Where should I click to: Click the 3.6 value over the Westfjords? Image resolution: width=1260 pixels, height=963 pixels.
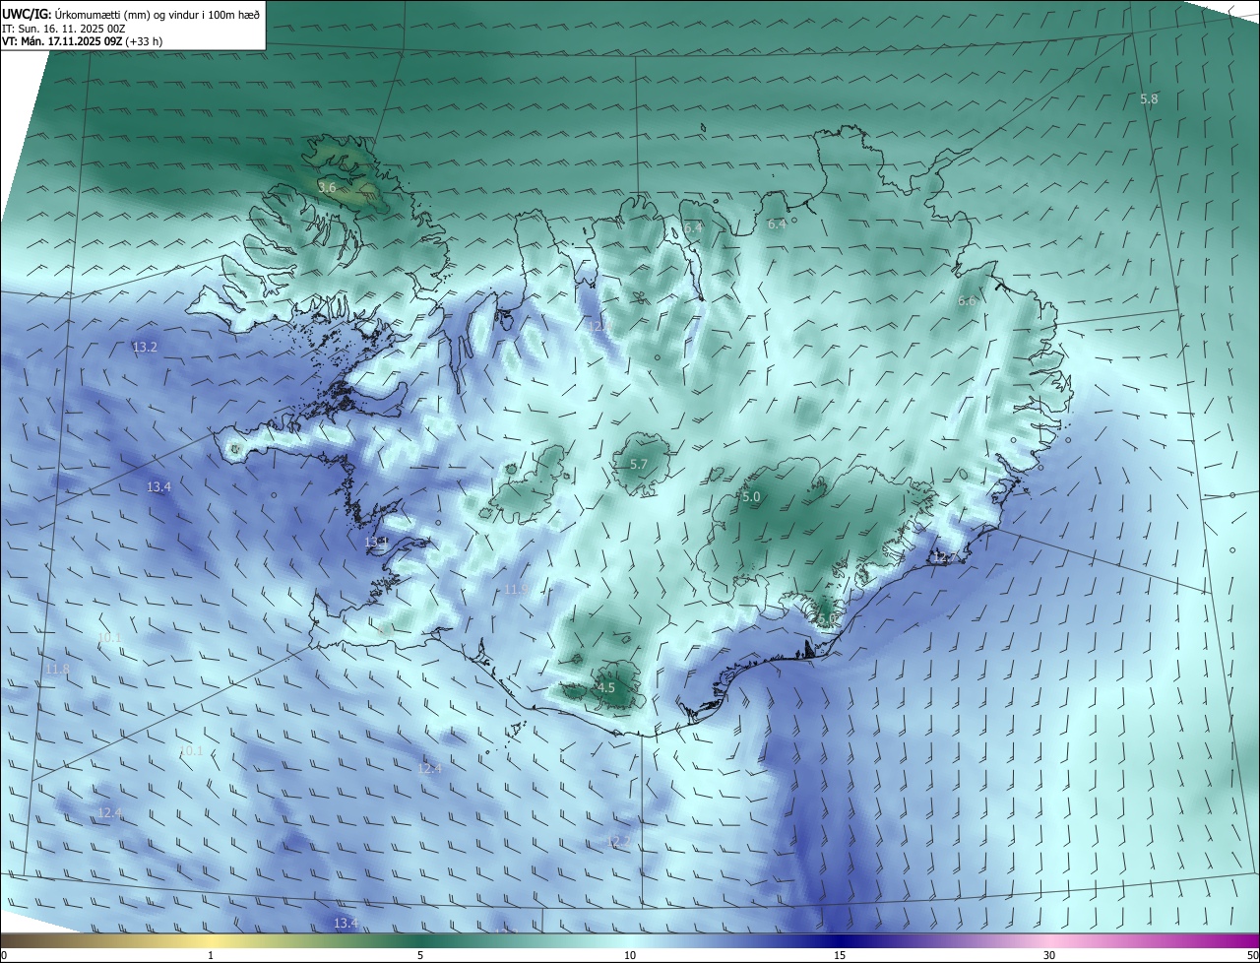click(327, 186)
